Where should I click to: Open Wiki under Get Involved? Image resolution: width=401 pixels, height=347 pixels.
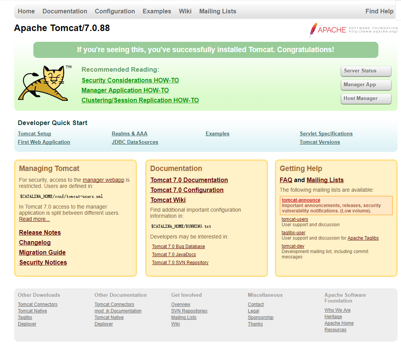coord(176,324)
